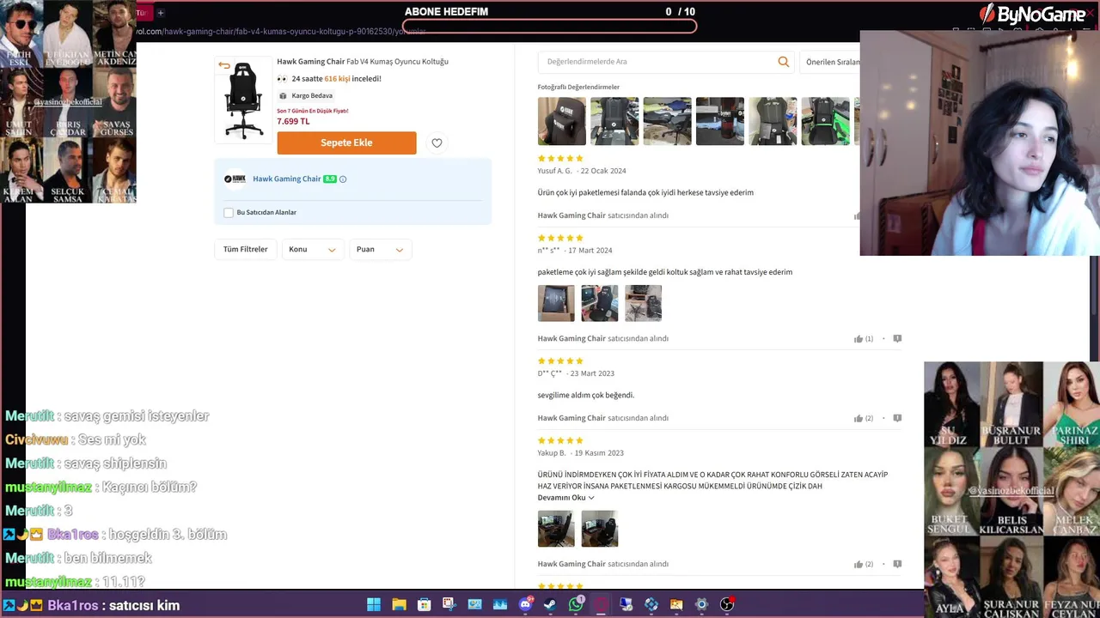Thumbs up the D** Ç** review

[x=859, y=419]
